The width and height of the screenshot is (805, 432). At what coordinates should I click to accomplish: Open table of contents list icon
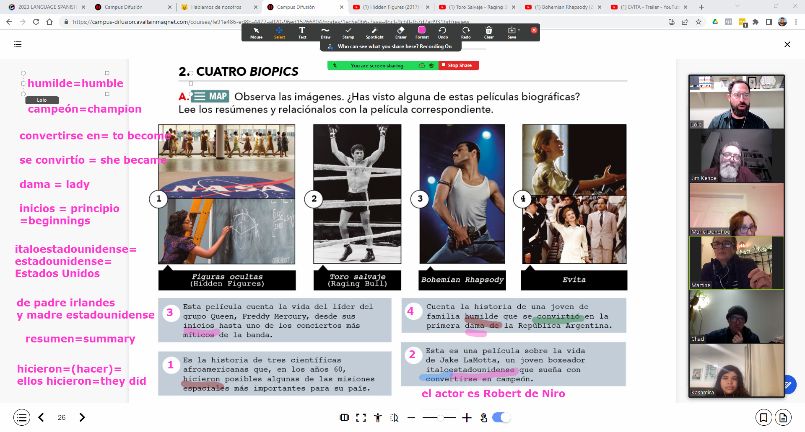click(18, 44)
